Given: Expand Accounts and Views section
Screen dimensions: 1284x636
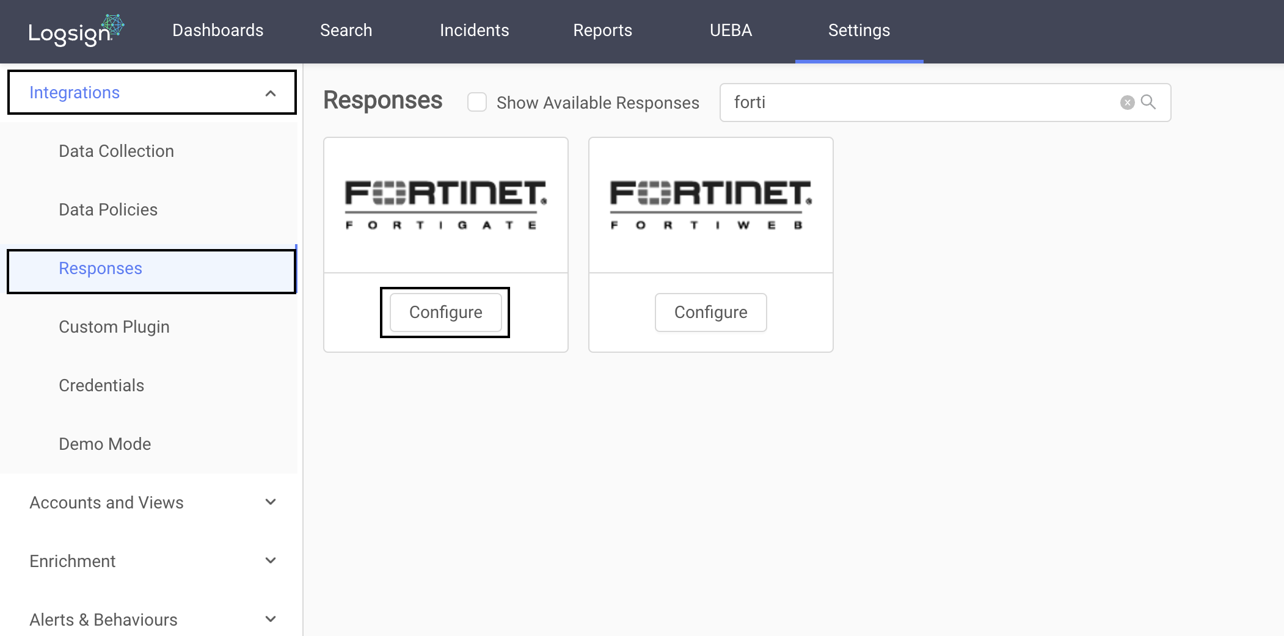Looking at the screenshot, I should click(153, 503).
